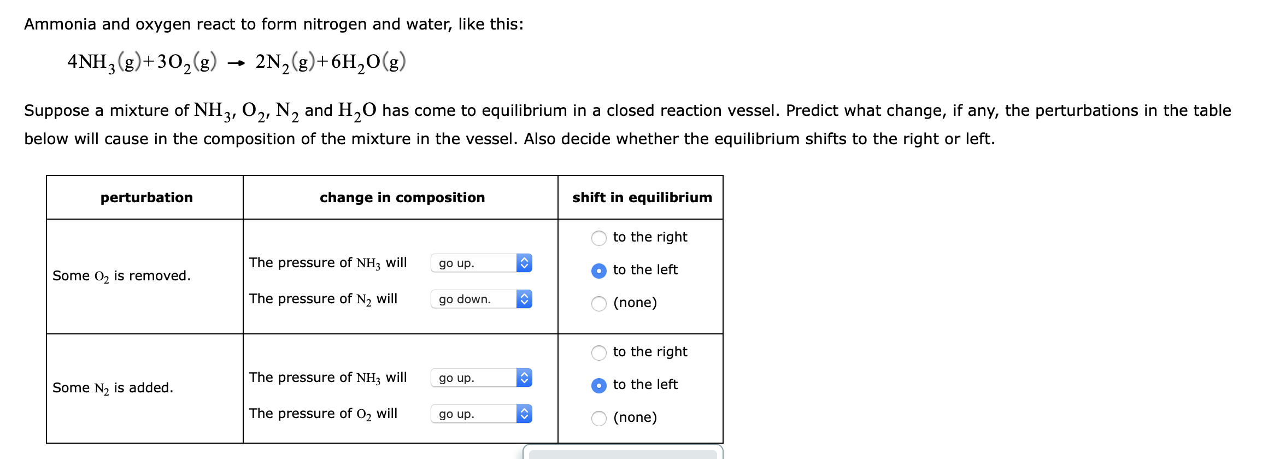Click the 'change in composition' column header
The image size is (1268, 459).
[x=402, y=198]
